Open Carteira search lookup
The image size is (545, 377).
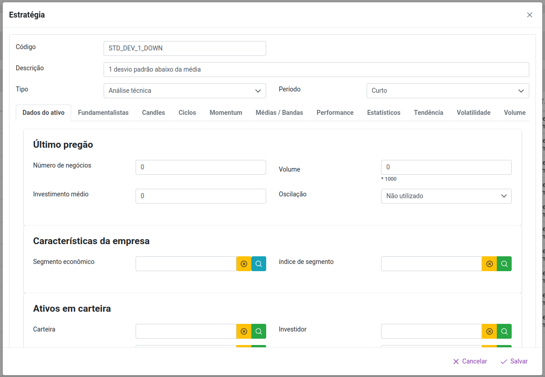pyautogui.click(x=259, y=332)
